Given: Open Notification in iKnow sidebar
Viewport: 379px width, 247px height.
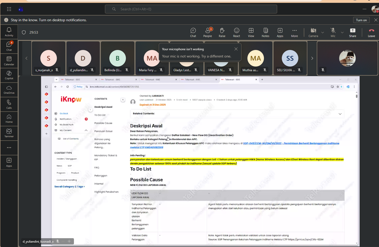Looking at the screenshot, I should (x=65, y=119).
